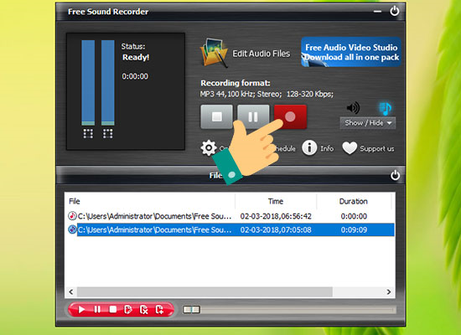
Task: Click the Support us label
Action: point(377,149)
